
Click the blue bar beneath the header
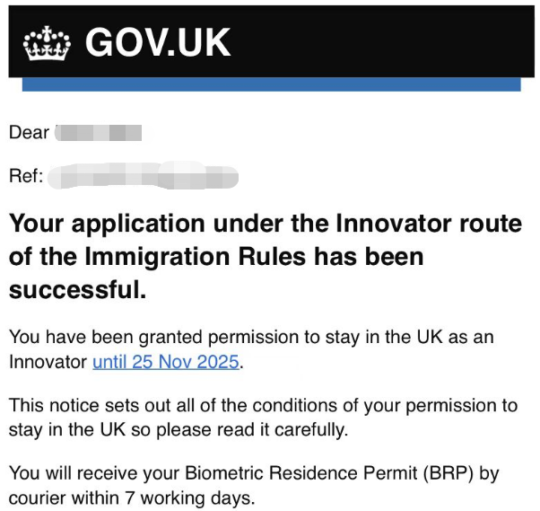tap(272, 84)
